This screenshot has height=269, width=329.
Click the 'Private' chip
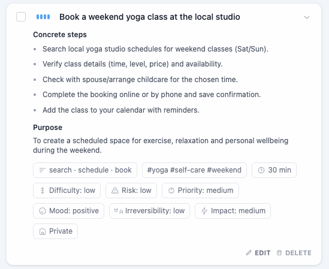click(55, 231)
